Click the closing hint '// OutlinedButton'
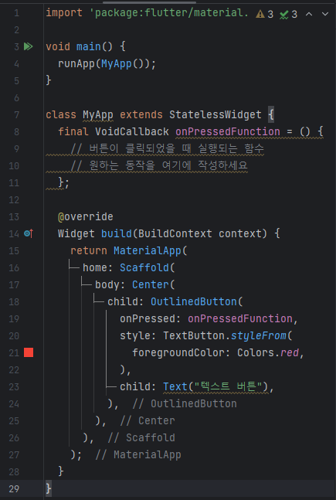Screen dimensions: 336x500 click(185, 403)
